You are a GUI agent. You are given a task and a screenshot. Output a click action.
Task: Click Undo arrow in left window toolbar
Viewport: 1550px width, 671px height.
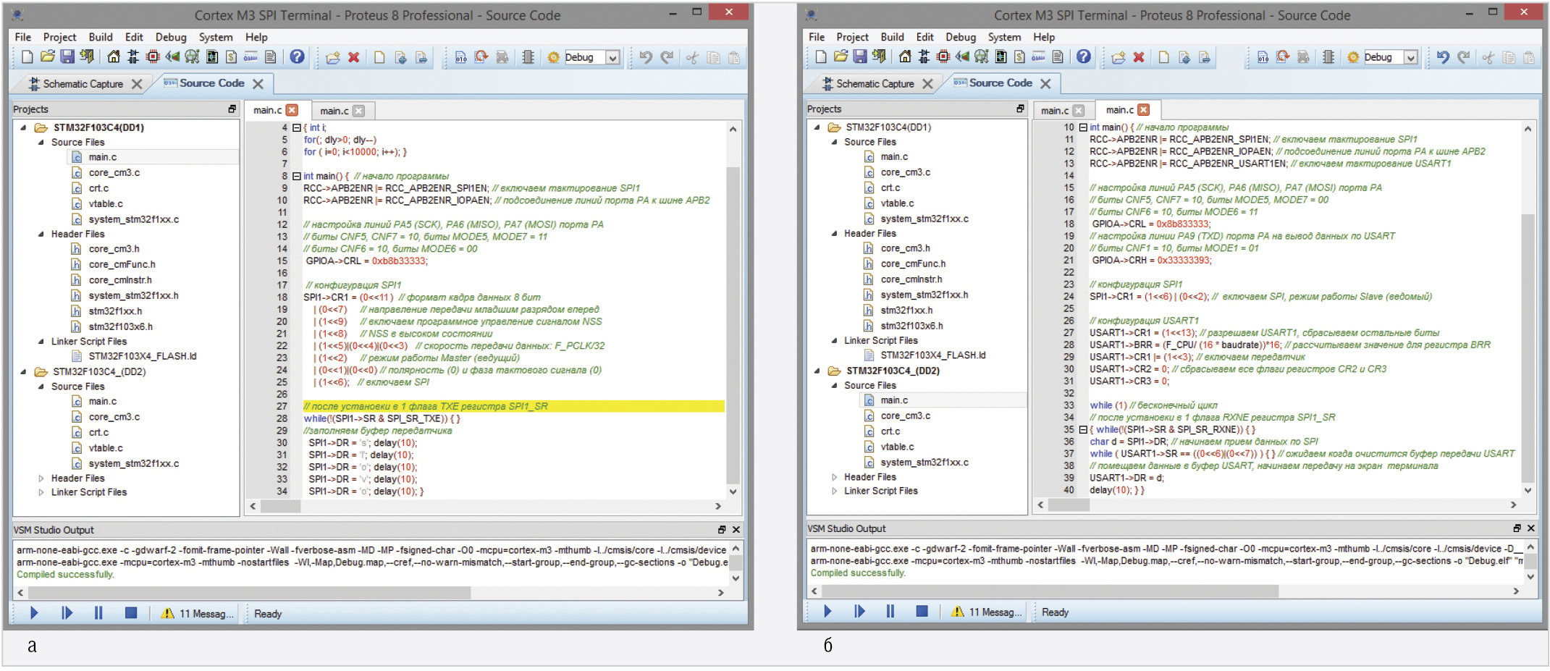646,57
